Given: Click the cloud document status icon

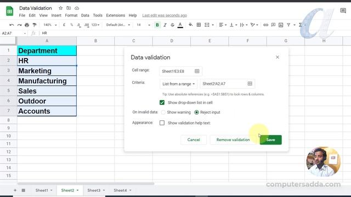Looking at the screenshot, I should tap(77, 8).
